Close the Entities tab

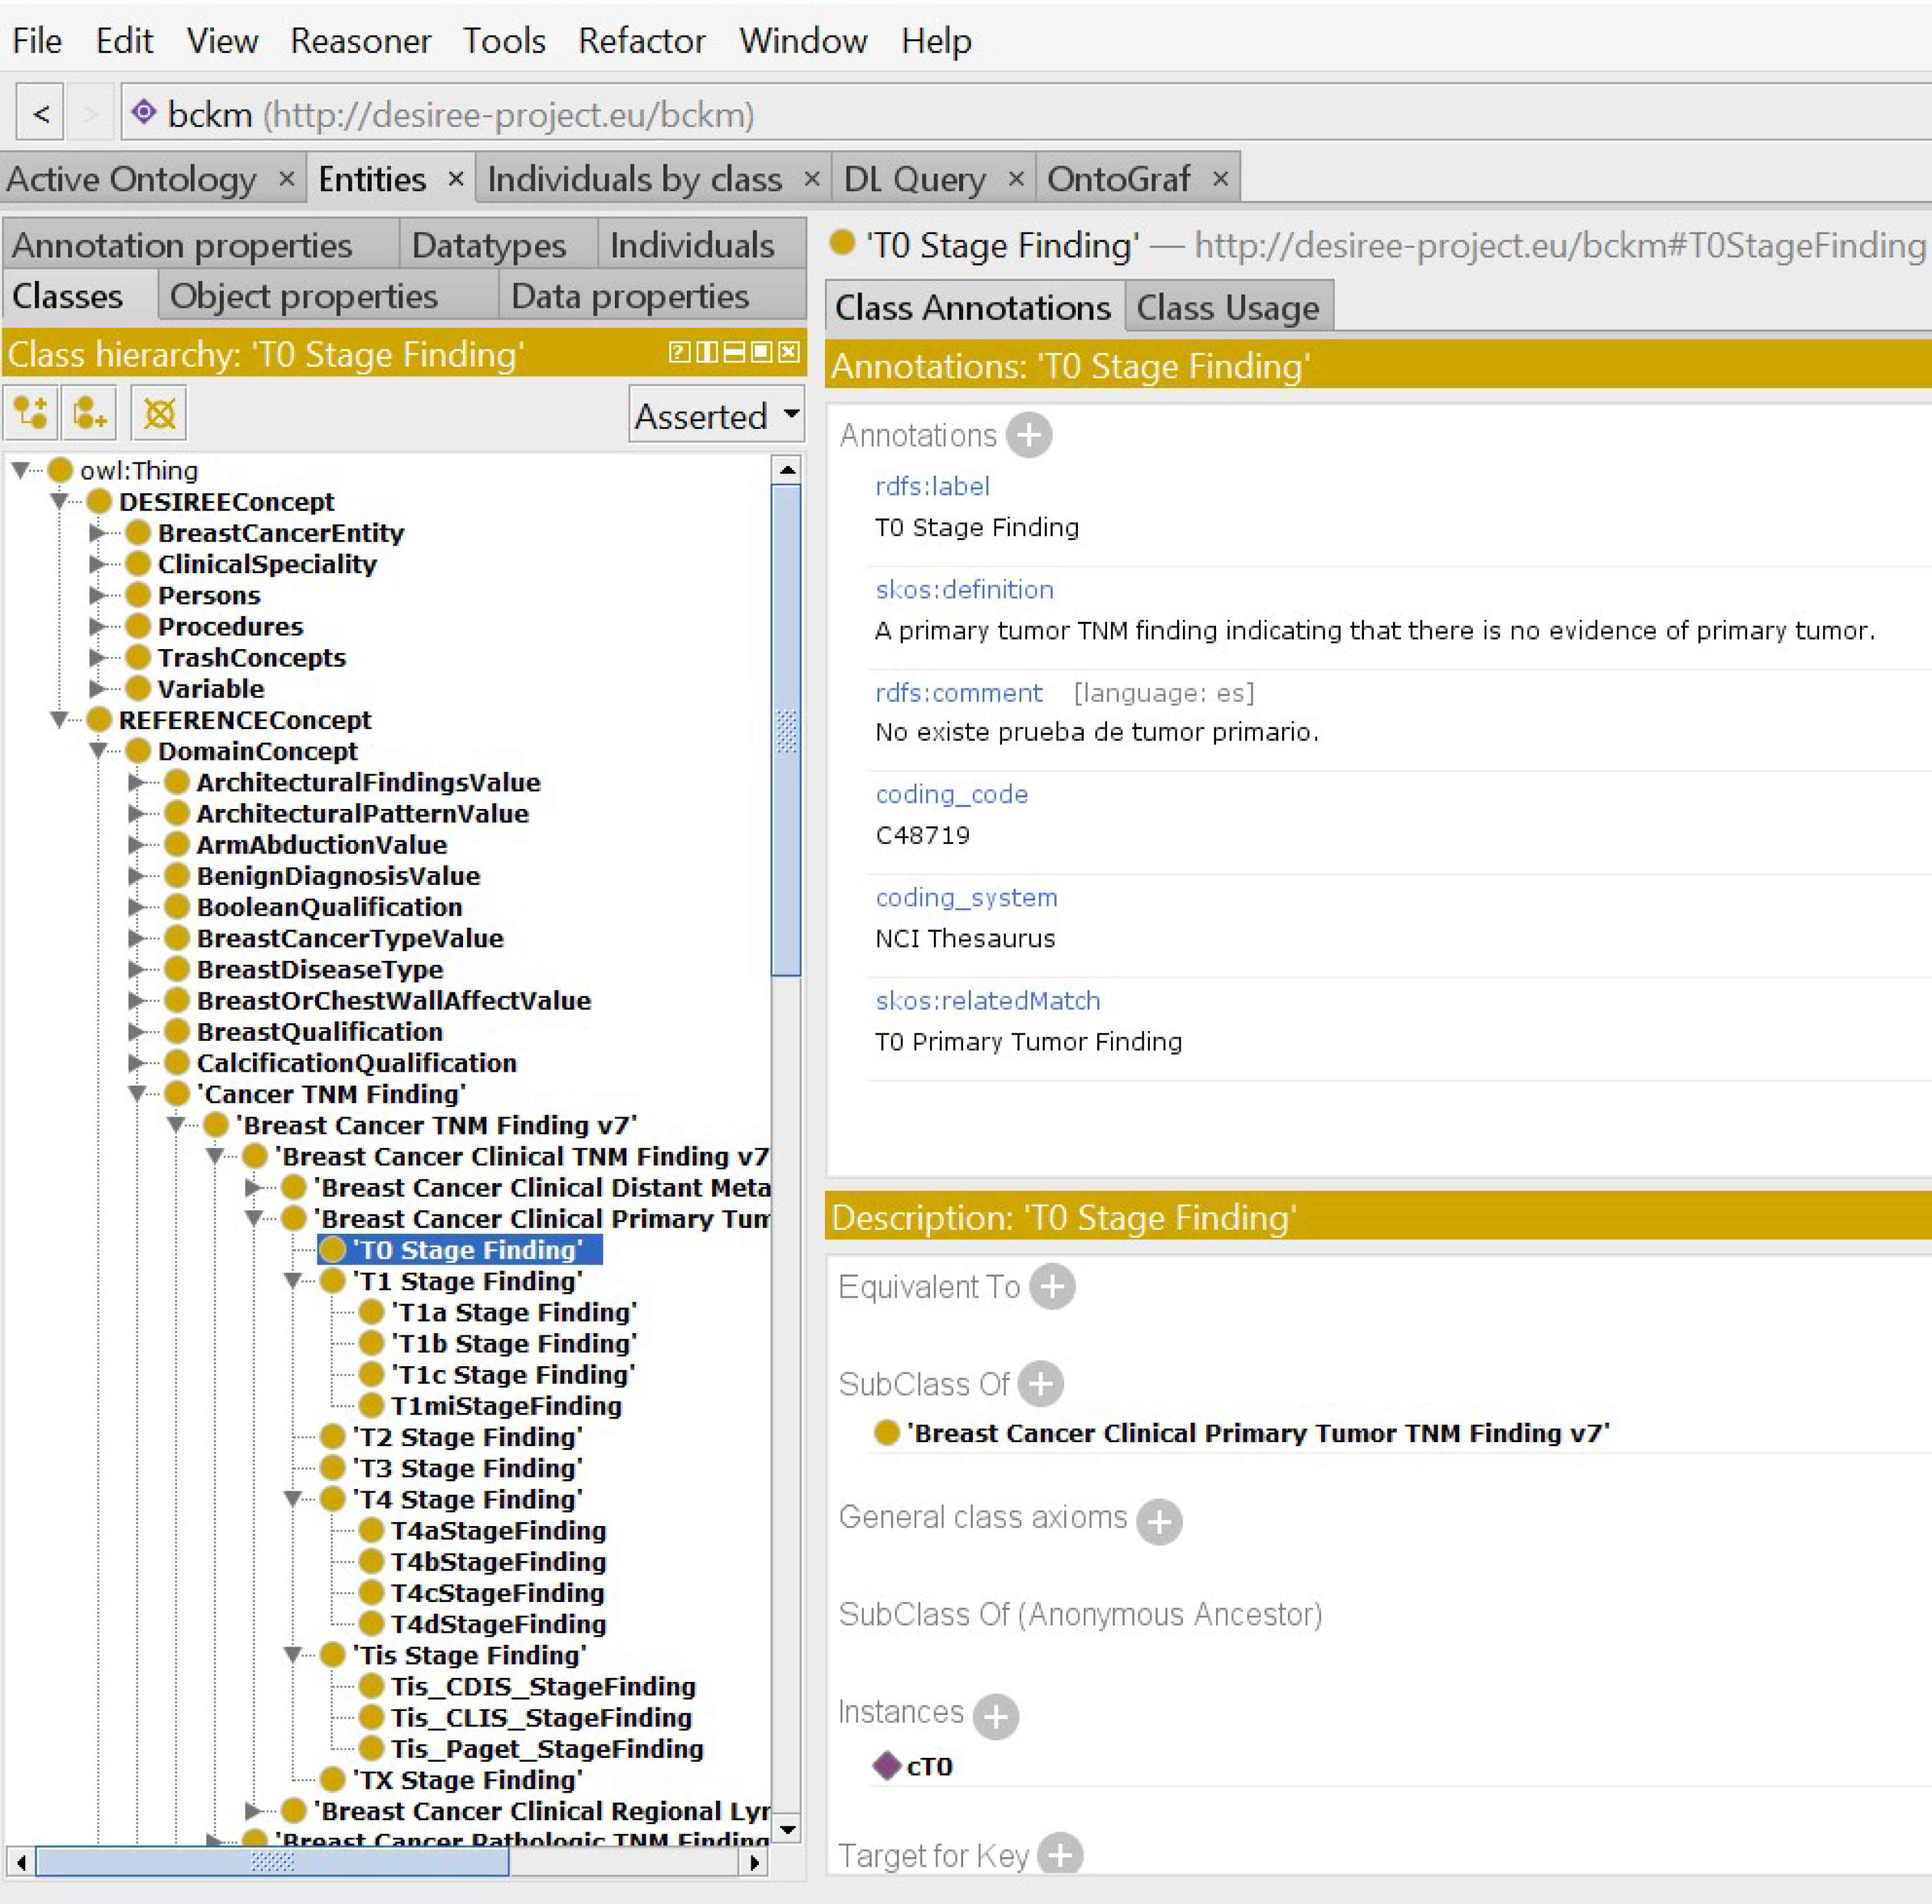tap(456, 178)
